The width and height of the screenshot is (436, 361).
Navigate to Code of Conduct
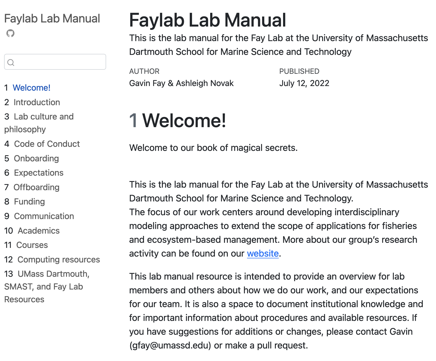pos(47,144)
